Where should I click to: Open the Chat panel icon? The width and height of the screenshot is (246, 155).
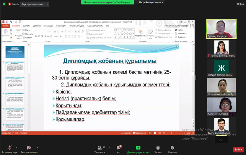118,148
